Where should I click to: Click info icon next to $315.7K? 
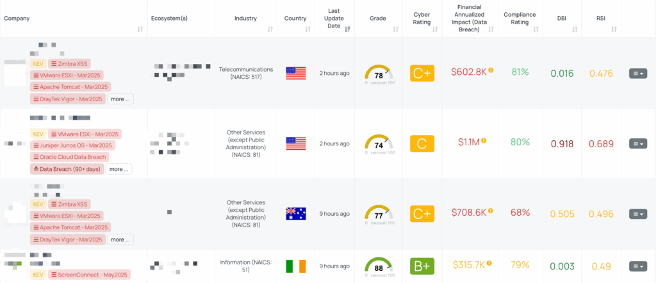pyautogui.click(x=489, y=263)
